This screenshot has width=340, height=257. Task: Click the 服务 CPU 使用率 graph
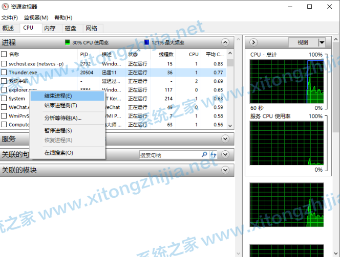(x=287, y=143)
